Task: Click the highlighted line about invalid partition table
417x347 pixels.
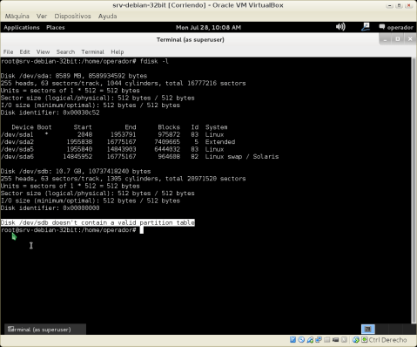Action: tap(98, 222)
